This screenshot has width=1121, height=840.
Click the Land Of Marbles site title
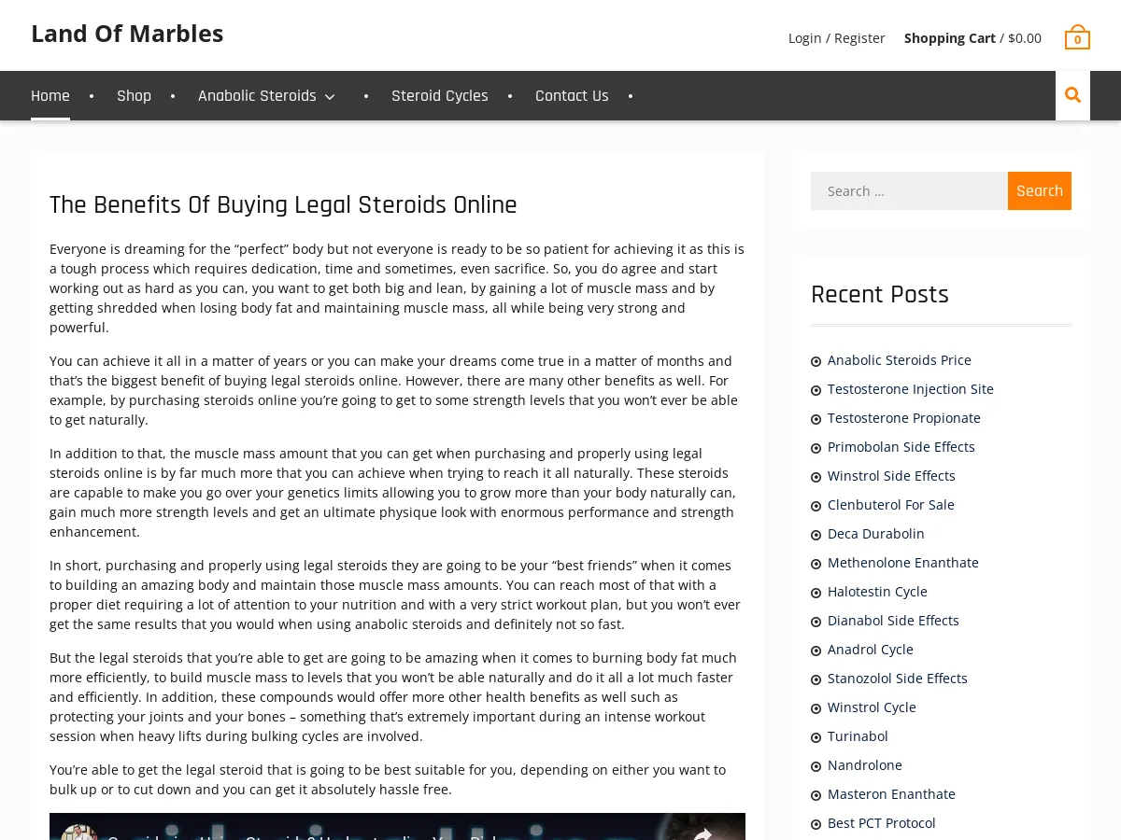pos(127,33)
